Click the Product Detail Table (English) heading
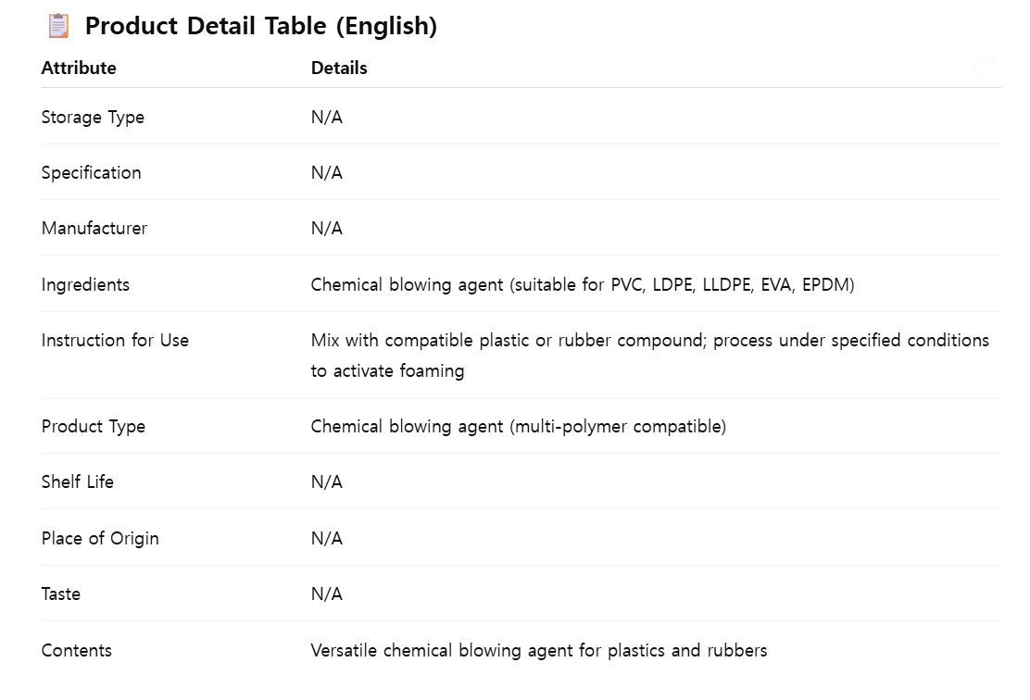The height and width of the screenshot is (700, 1030). tap(261, 26)
